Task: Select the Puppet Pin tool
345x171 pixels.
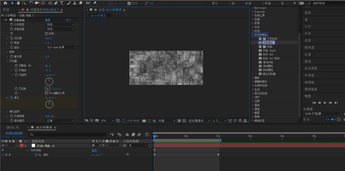Action: click(x=95, y=3)
